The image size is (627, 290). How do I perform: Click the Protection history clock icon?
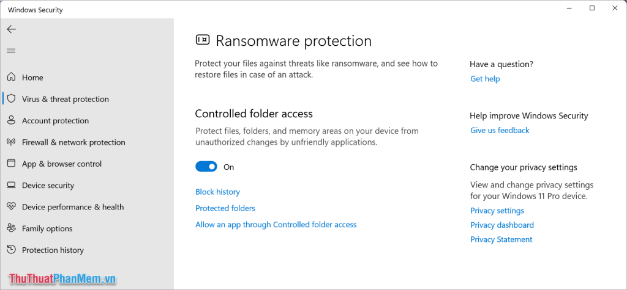click(12, 250)
